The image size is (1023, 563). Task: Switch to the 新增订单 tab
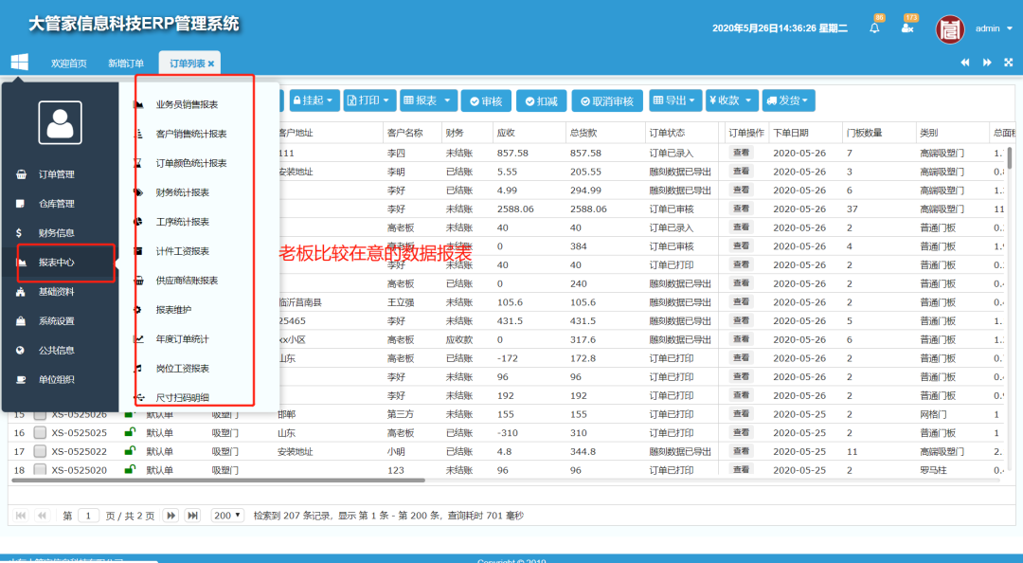tap(126, 64)
